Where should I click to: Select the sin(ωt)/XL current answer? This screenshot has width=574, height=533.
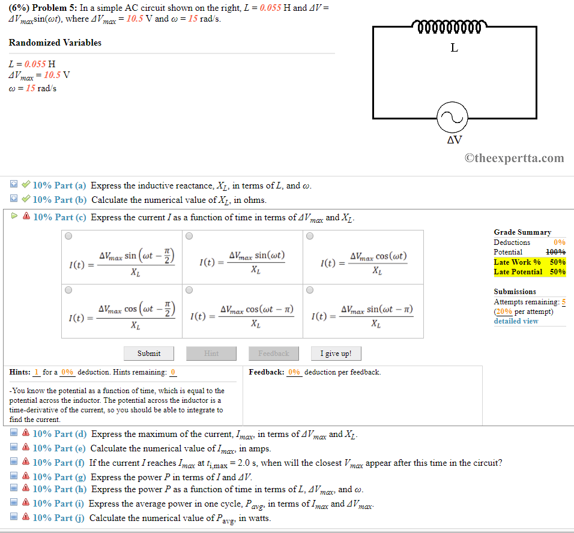(x=189, y=236)
